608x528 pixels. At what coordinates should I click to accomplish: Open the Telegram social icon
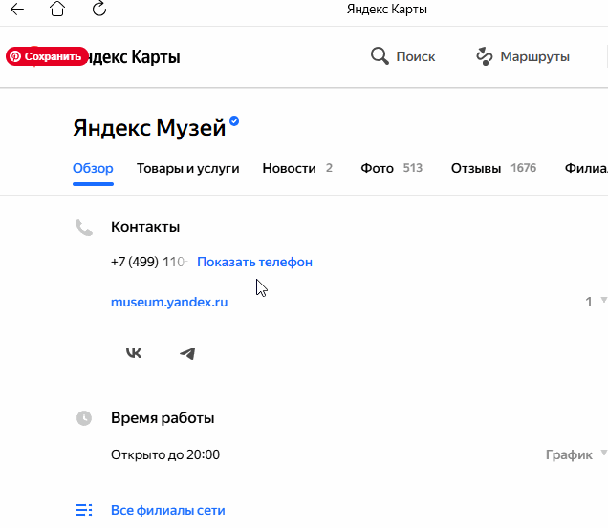point(187,353)
